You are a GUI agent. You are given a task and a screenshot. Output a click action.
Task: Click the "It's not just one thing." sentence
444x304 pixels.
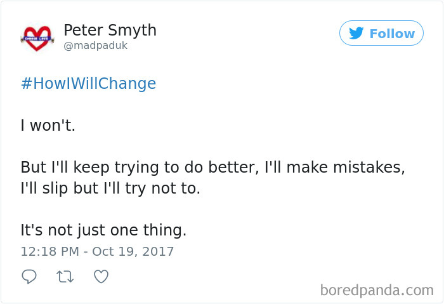(103, 230)
